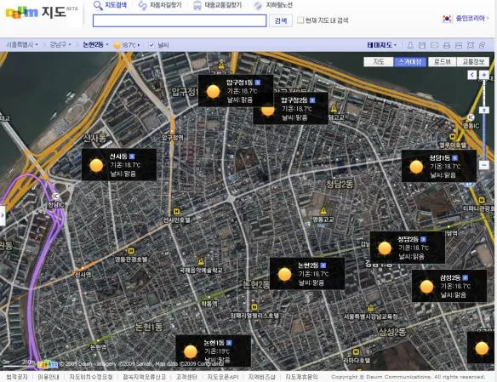Viewport: 497px width, 382px height.
Task: Click the 임페리얼팰리스호텔 hotel marker
Action: [254, 307]
